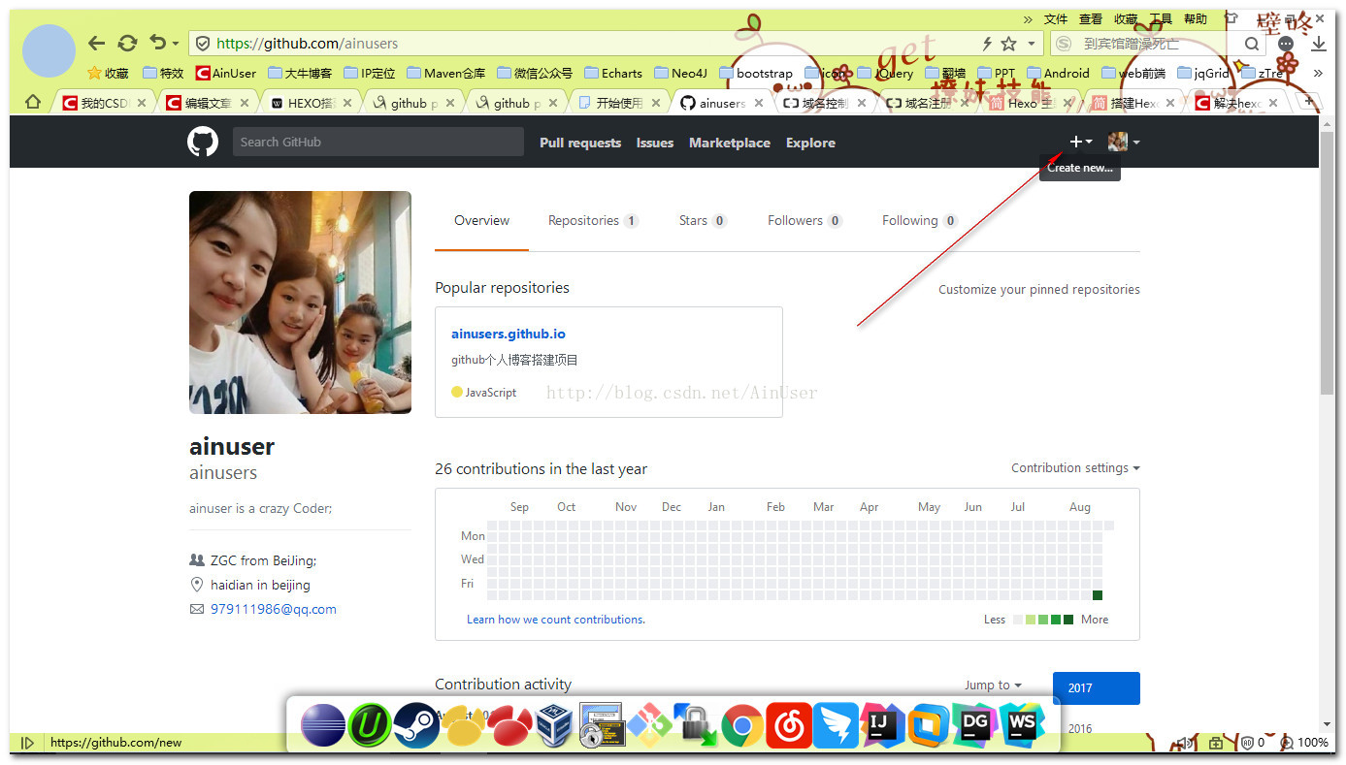Open WebStorm from the dock

(1022, 725)
